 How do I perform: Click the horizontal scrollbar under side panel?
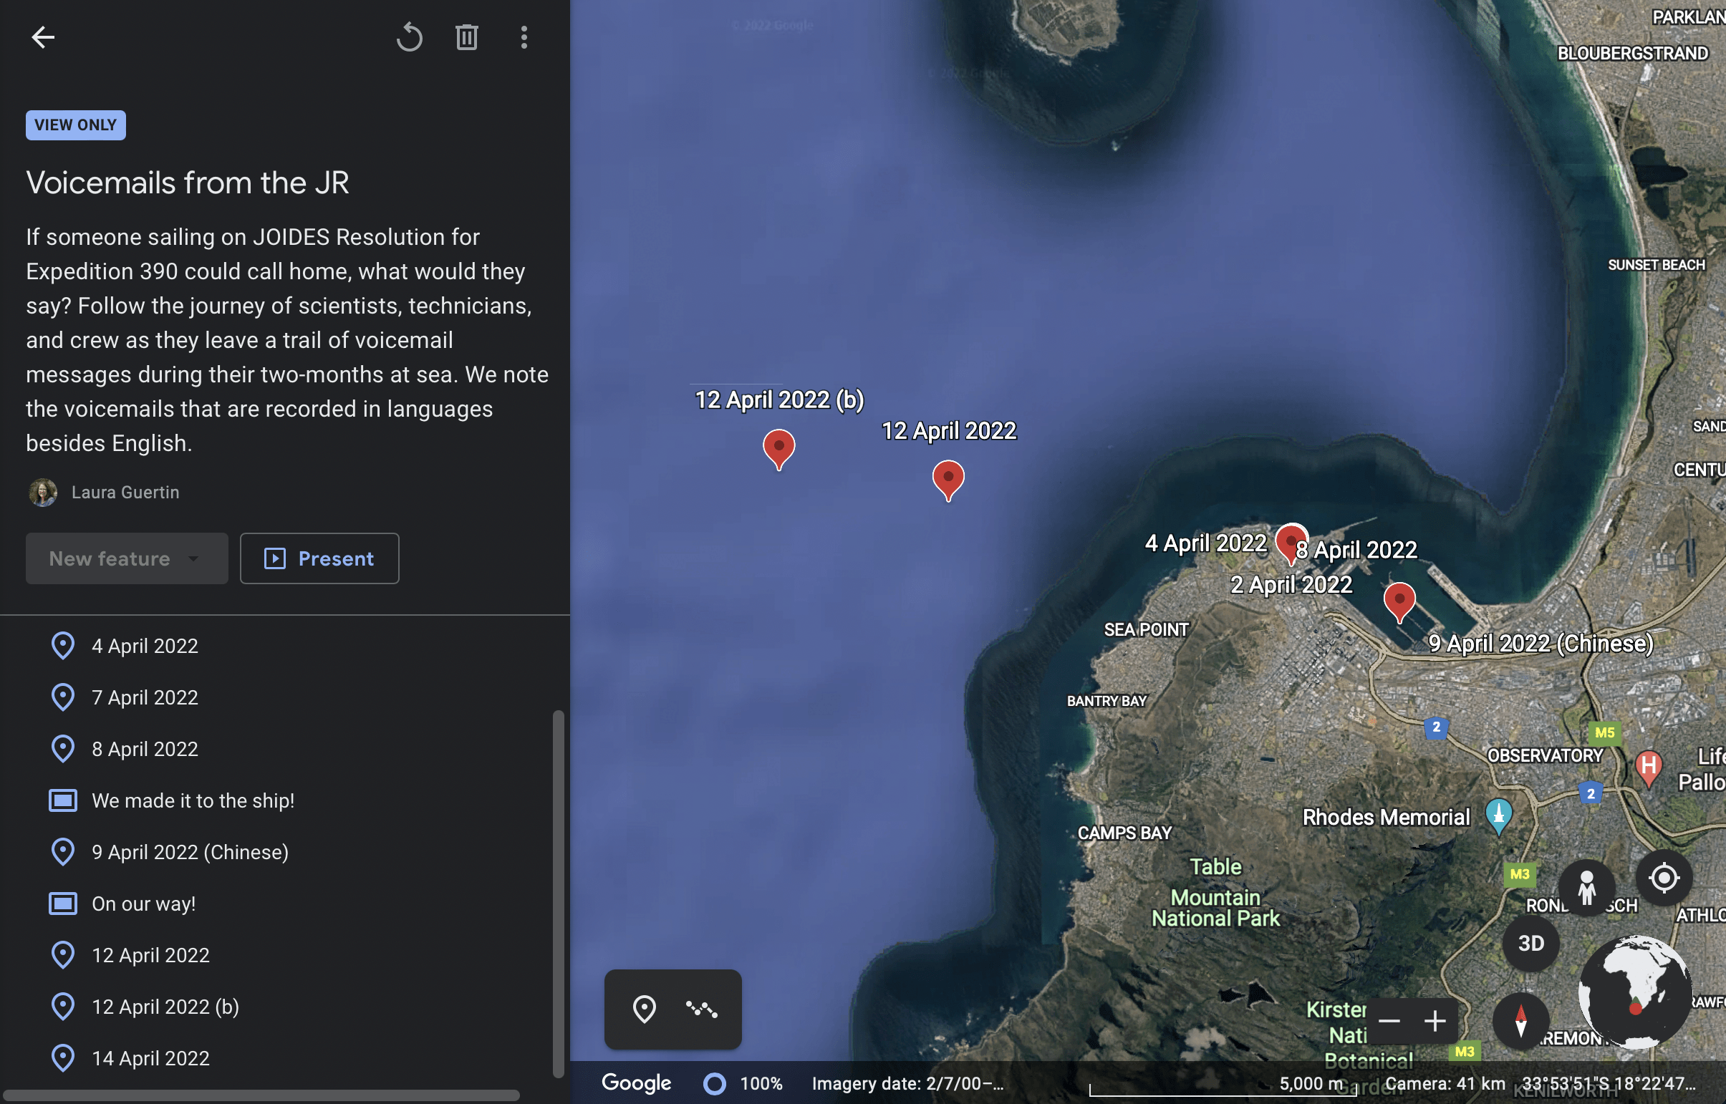[x=261, y=1096]
